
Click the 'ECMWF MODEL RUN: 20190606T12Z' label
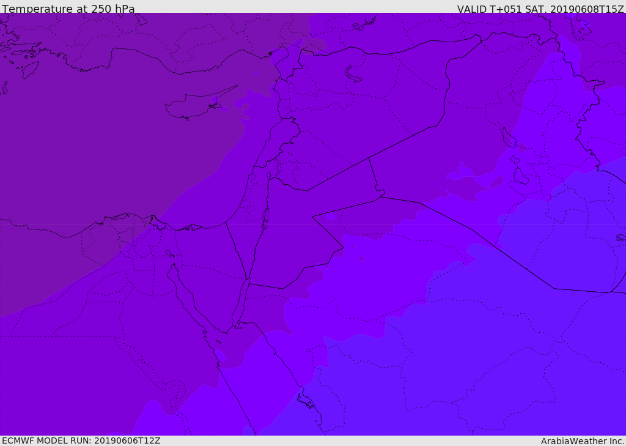[x=81, y=440]
